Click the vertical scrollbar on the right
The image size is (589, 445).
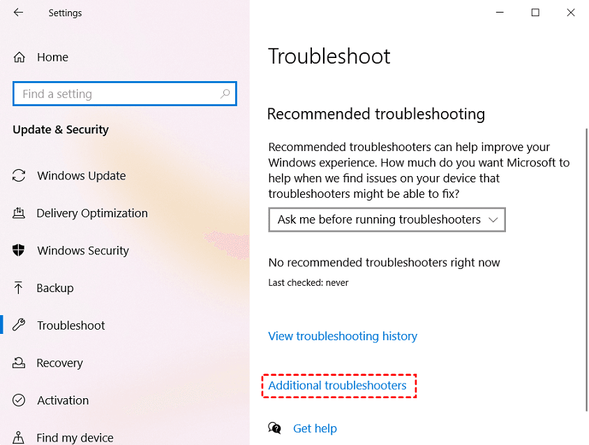pyautogui.click(x=586, y=269)
